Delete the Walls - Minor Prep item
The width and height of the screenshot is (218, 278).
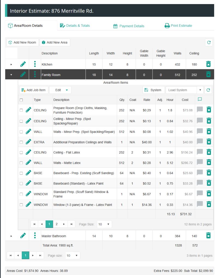[209, 131]
